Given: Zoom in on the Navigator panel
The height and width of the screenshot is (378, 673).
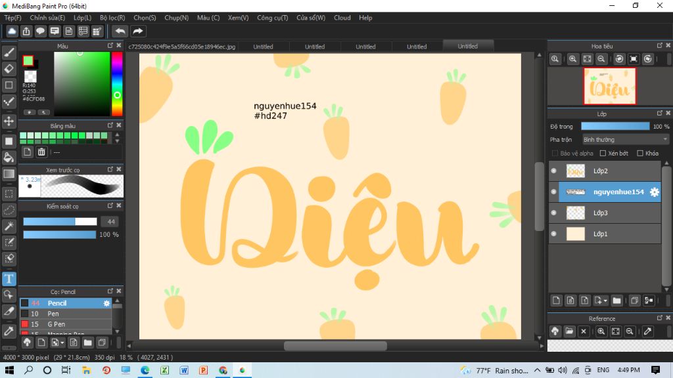Looking at the screenshot, I should click(572, 59).
